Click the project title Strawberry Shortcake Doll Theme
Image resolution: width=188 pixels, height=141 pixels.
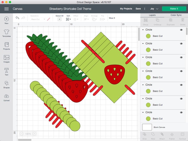70,9
